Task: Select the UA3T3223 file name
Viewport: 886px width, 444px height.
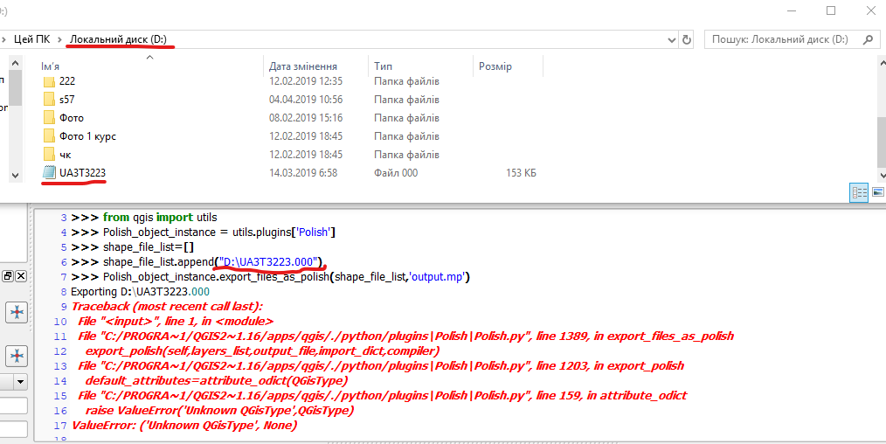Action: click(x=82, y=173)
